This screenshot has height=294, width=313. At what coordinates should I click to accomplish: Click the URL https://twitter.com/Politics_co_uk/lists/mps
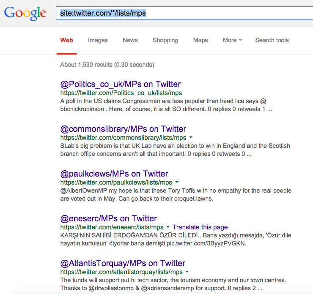(x=121, y=93)
